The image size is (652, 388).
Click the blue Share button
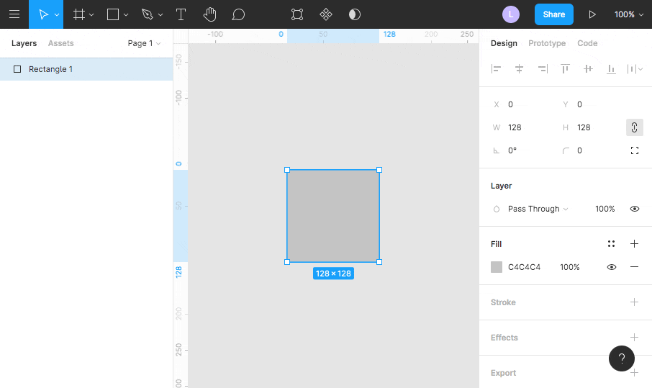[x=553, y=14]
